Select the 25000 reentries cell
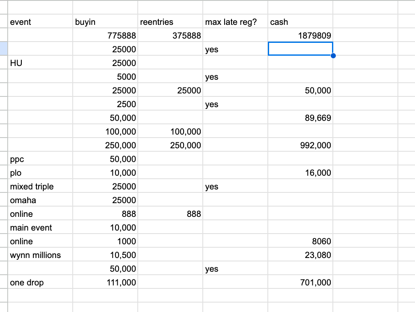 [170, 90]
